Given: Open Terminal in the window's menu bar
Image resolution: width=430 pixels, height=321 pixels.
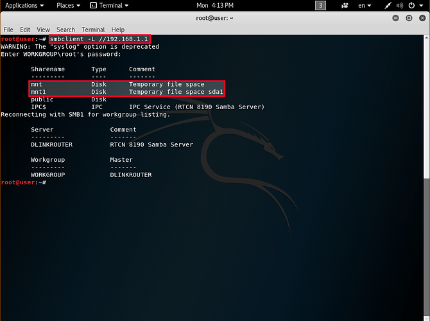Looking at the screenshot, I should pyautogui.click(x=93, y=30).
